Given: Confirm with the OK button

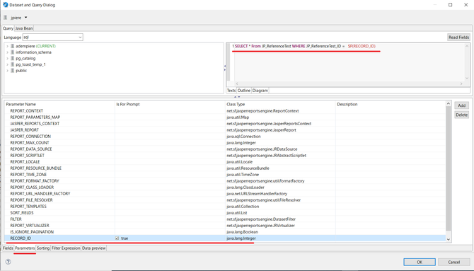Looking at the screenshot, I should click(420, 262).
